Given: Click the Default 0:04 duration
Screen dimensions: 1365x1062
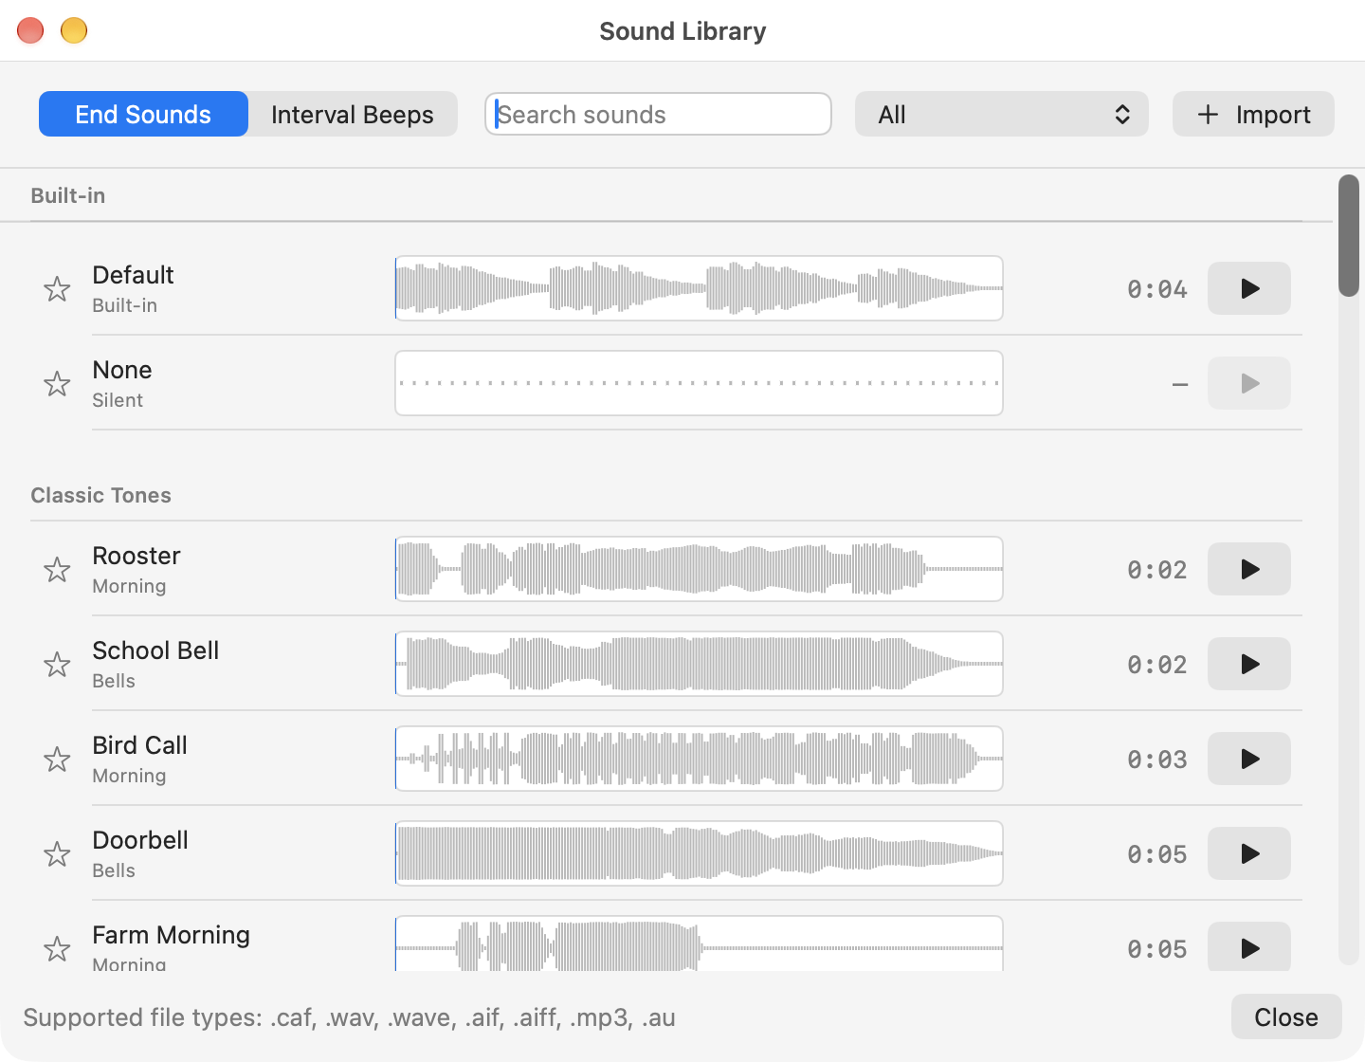Looking at the screenshot, I should pos(1156,289).
